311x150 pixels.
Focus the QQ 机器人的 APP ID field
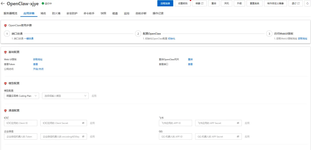coord(175,137)
